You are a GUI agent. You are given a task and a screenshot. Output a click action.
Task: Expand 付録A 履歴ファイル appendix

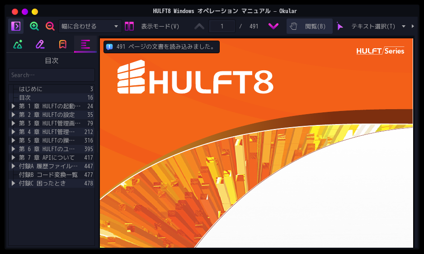13,166
